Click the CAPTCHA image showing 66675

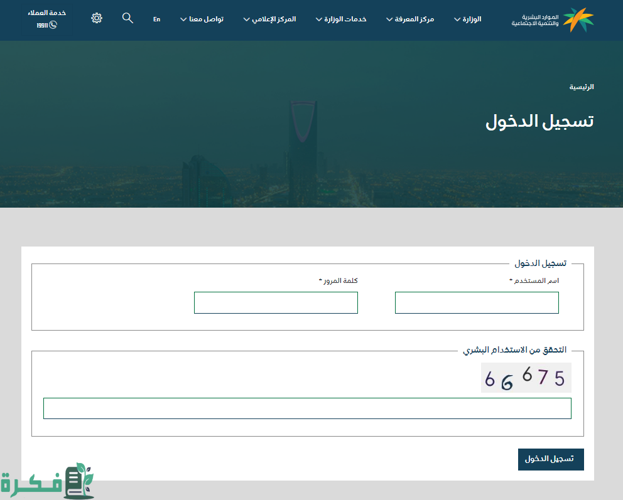coord(526,378)
